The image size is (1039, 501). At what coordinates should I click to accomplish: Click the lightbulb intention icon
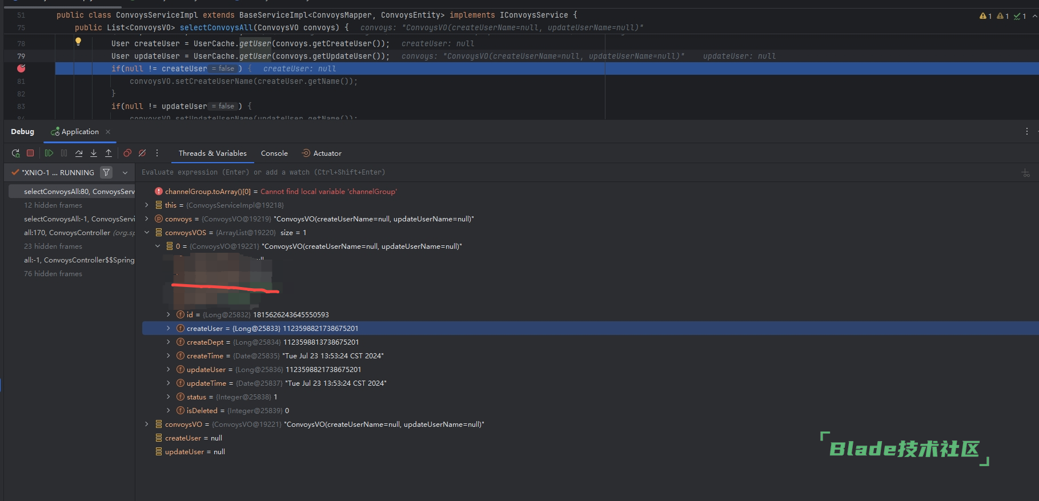pyautogui.click(x=78, y=41)
